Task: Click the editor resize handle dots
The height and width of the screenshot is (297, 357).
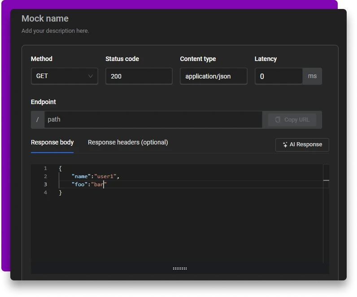Action: pos(180,269)
